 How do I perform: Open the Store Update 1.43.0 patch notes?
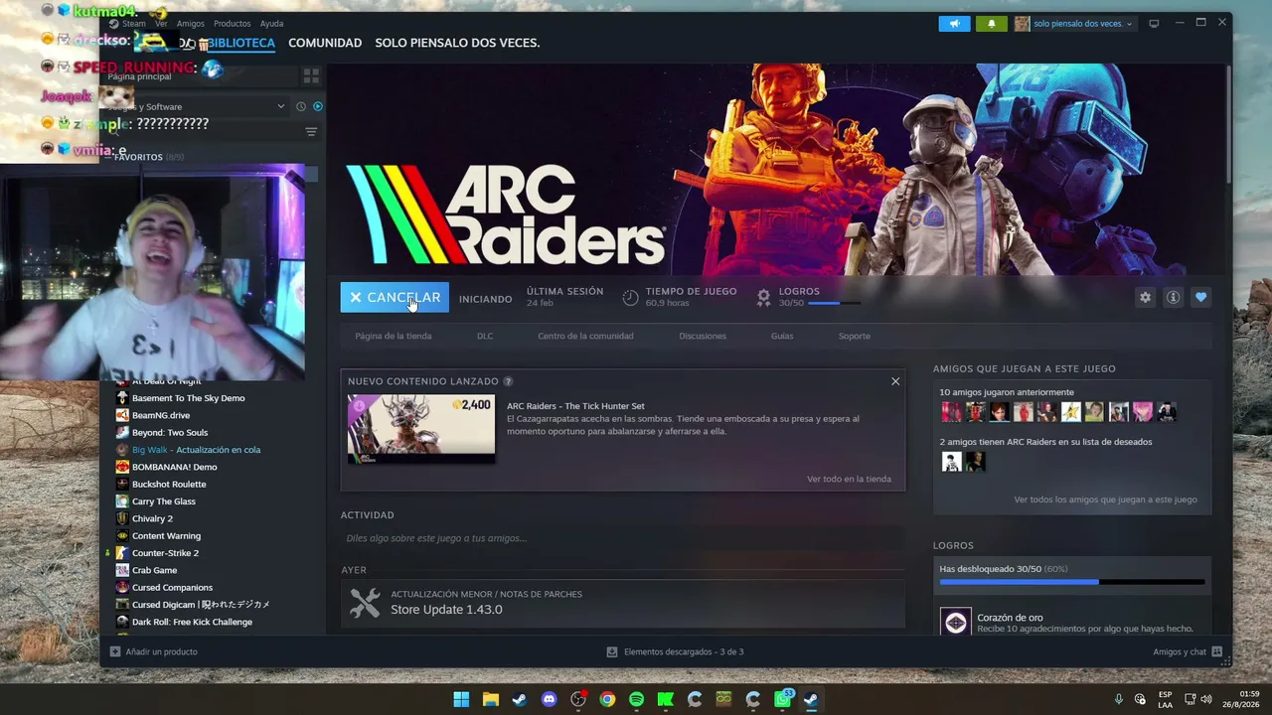click(622, 603)
